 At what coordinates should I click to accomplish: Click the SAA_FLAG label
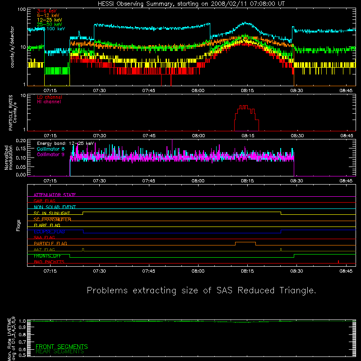pyautogui.click(x=44, y=237)
